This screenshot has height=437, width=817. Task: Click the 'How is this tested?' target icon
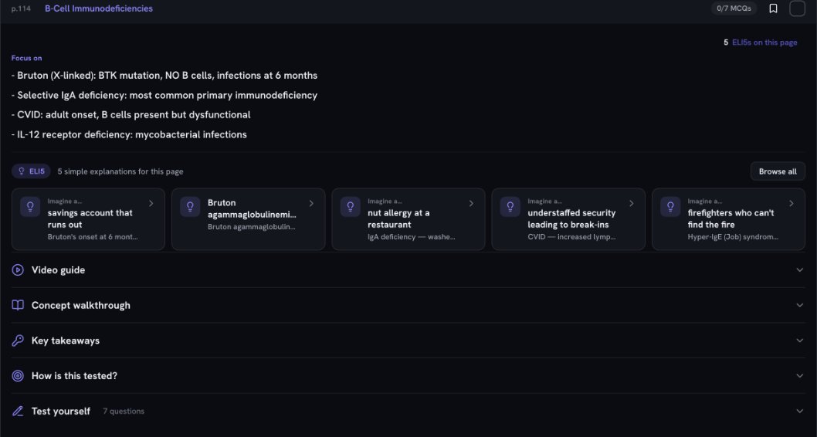click(18, 375)
